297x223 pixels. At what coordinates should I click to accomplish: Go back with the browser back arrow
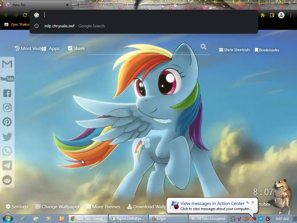pyautogui.click(x=6, y=15)
